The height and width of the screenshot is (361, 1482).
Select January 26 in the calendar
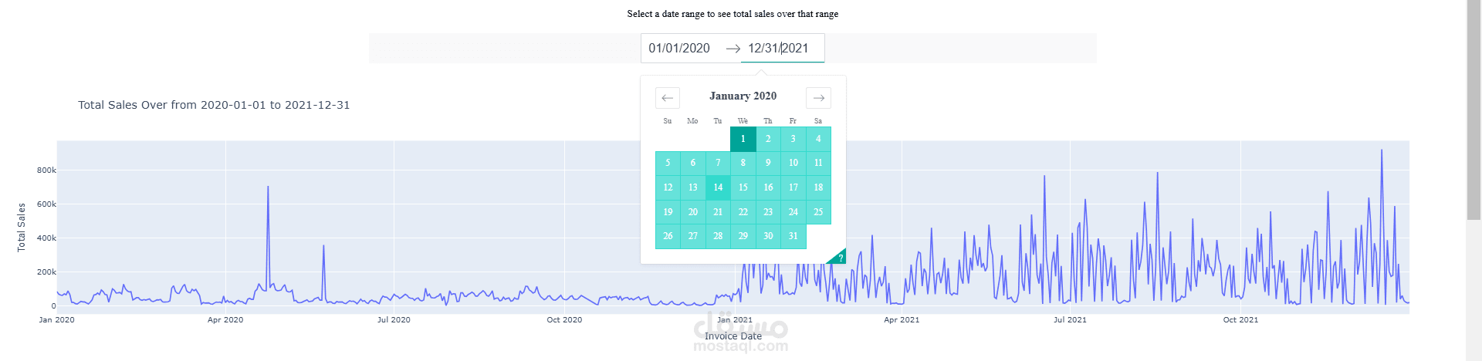click(x=668, y=236)
